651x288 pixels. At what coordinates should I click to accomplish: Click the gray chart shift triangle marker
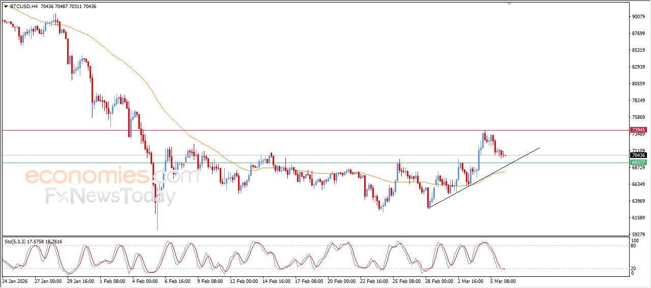pos(509,4)
